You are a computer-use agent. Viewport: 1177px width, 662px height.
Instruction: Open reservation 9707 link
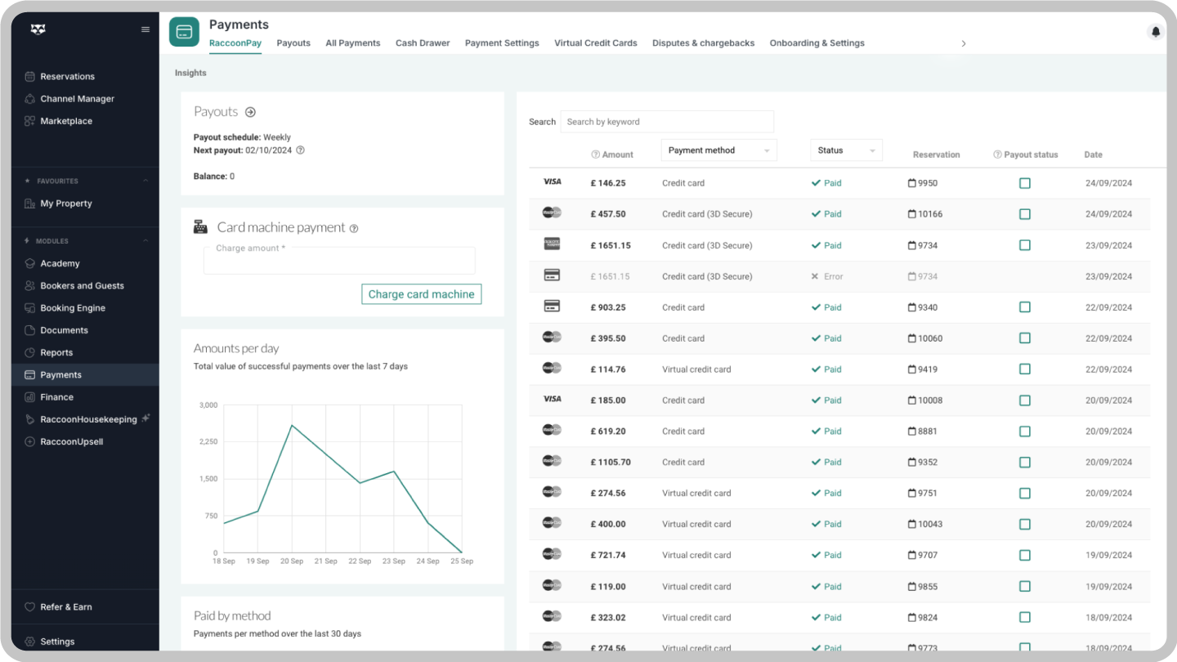coord(923,556)
